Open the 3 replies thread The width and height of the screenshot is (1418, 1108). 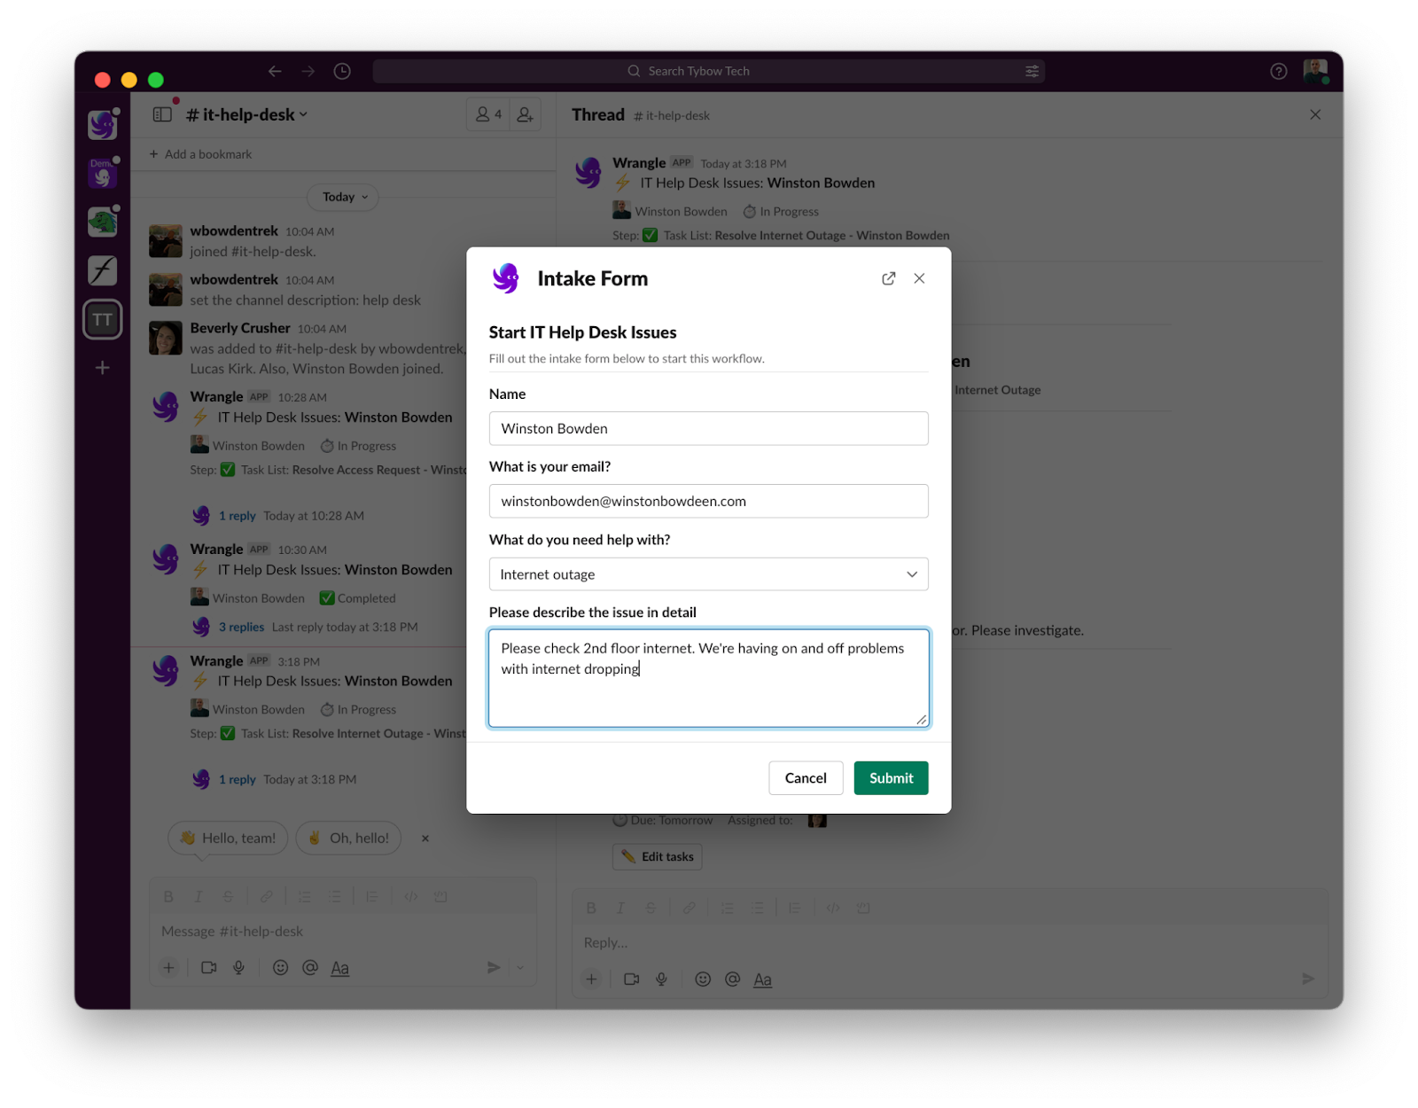[x=241, y=627]
